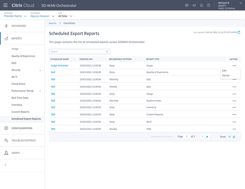This screenshot has width=245, height=189.
Task: Open action menu for TBD Usage row
Action: [234, 94]
